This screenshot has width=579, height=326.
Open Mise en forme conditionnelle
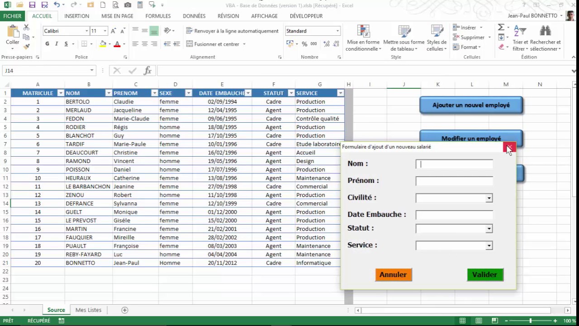[363, 38]
